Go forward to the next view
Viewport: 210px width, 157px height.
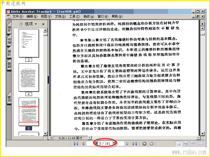coord(151,144)
